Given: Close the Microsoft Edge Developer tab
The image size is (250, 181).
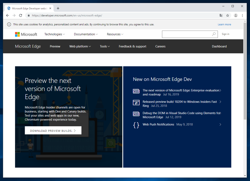Looking at the screenshot, I should pos(50,8).
